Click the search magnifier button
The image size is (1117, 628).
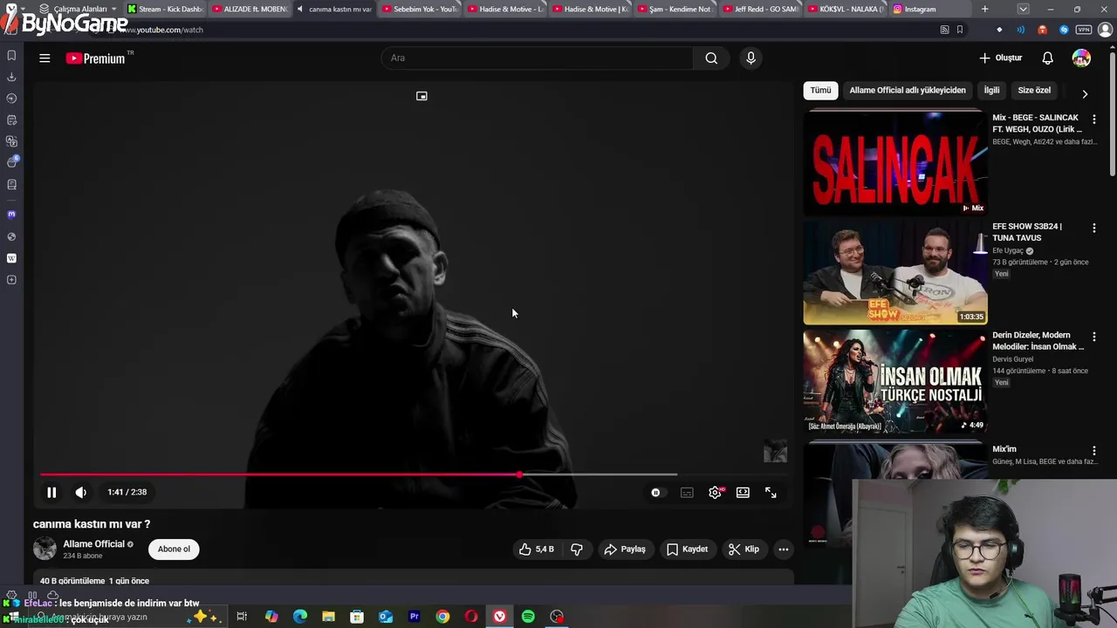coord(711,58)
